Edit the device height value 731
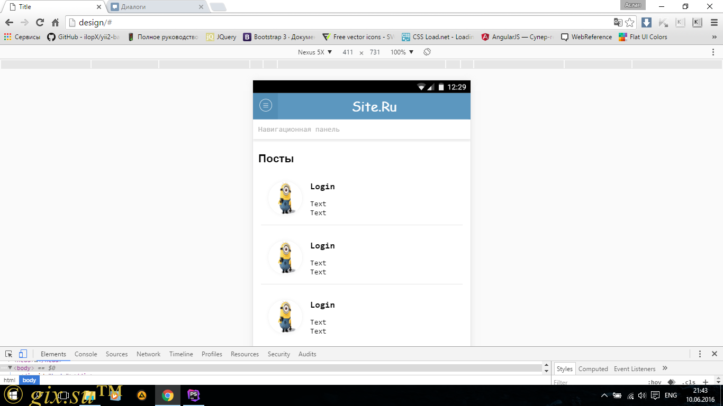 click(375, 52)
